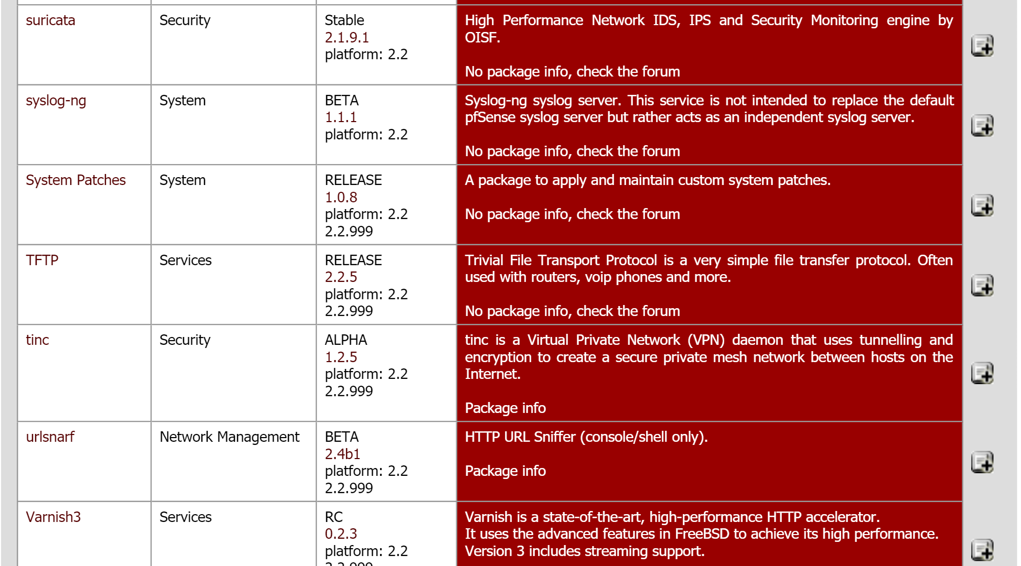The image size is (1021, 566).
Task: Click suricata version 2.1.9.1 link
Action: [x=347, y=38]
